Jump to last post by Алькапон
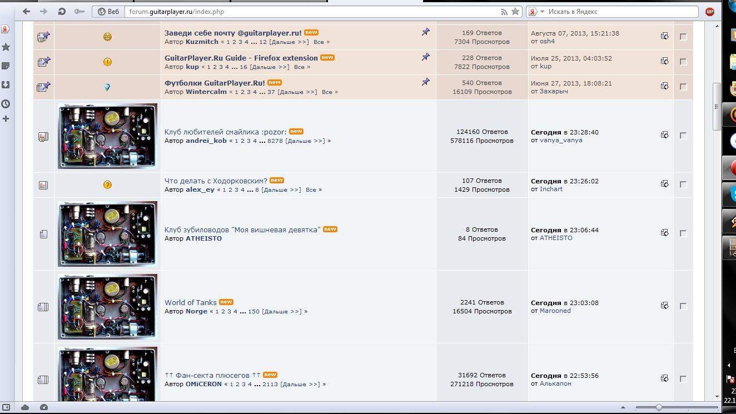736x414 pixels. click(x=665, y=378)
